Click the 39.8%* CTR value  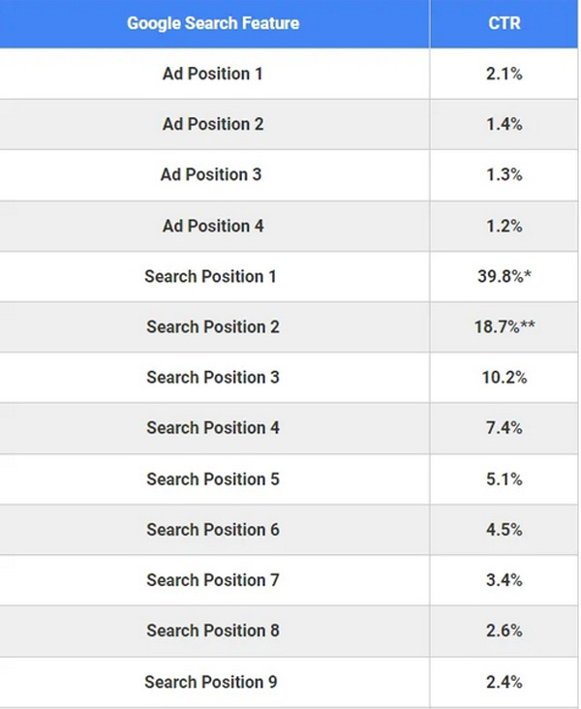(500, 276)
